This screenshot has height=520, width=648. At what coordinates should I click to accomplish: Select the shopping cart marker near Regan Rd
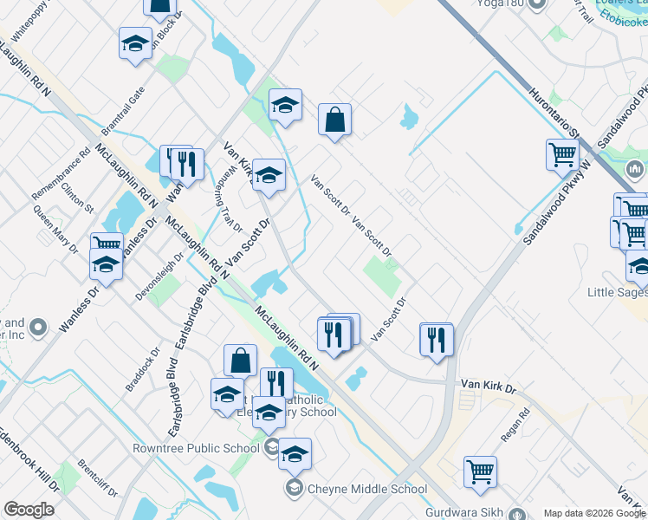coord(480,474)
